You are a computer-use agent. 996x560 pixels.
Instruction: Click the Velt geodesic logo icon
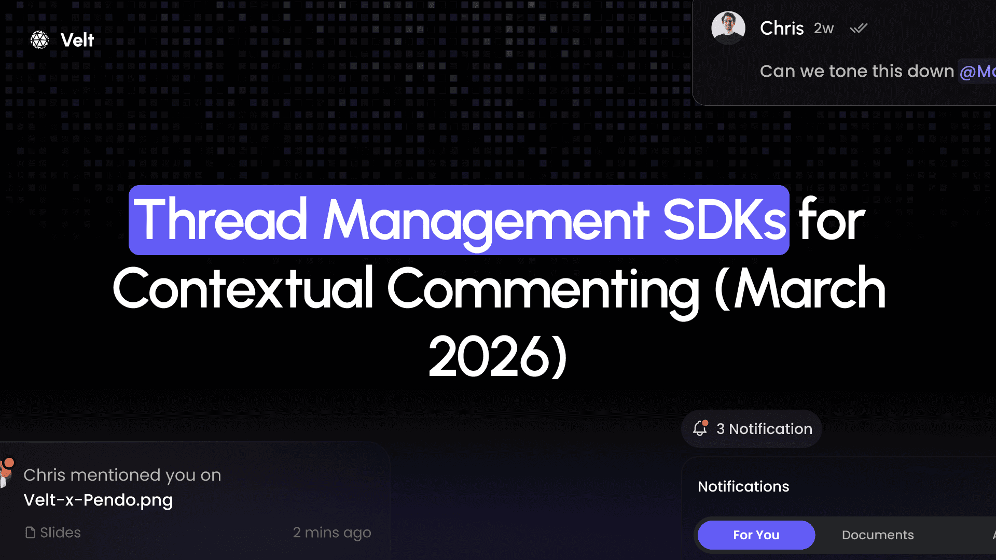(x=39, y=40)
